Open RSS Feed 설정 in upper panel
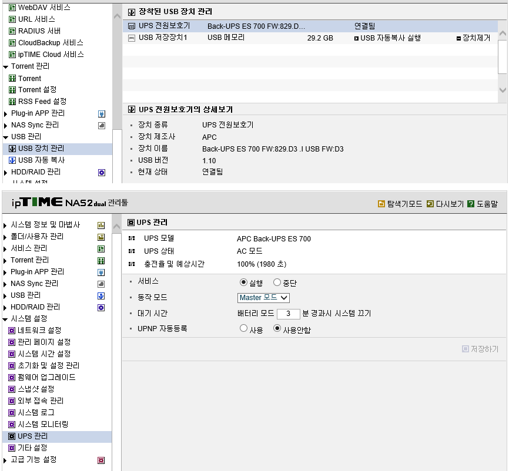This screenshot has width=509, height=471. 42,102
